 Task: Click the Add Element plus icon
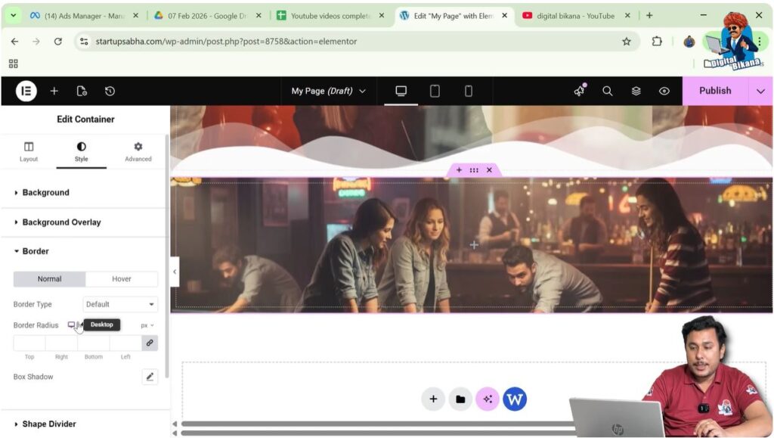click(x=54, y=91)
